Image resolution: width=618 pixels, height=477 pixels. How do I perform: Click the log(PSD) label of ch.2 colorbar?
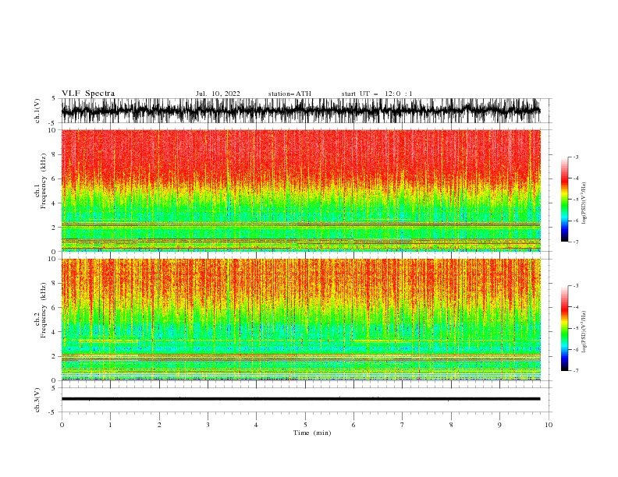(x=584, y=332)
